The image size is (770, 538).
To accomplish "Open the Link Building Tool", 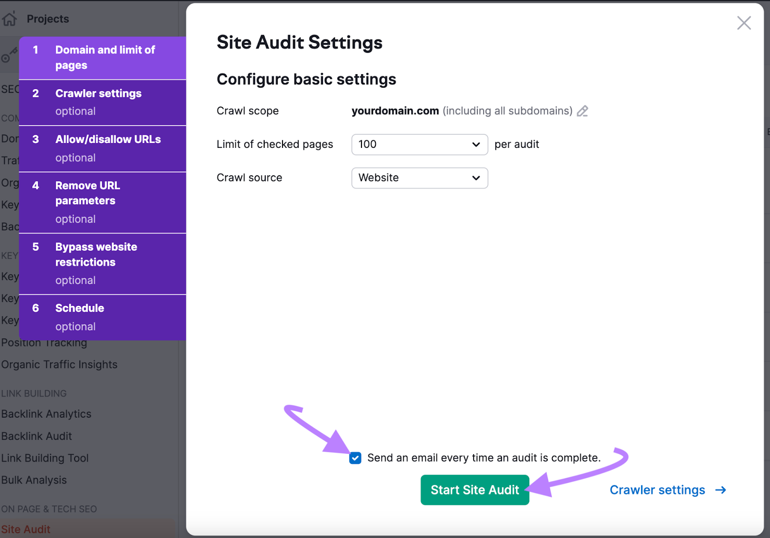I will [45, 458].
